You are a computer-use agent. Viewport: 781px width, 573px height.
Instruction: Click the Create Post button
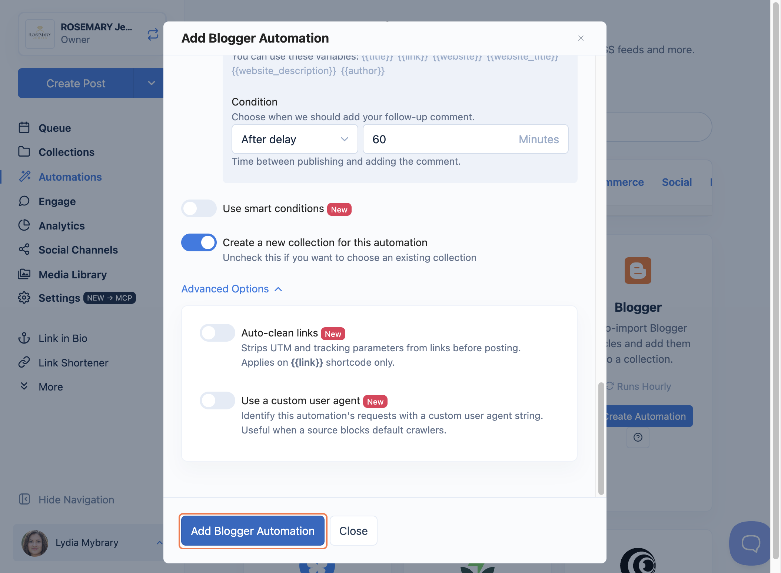76,83
